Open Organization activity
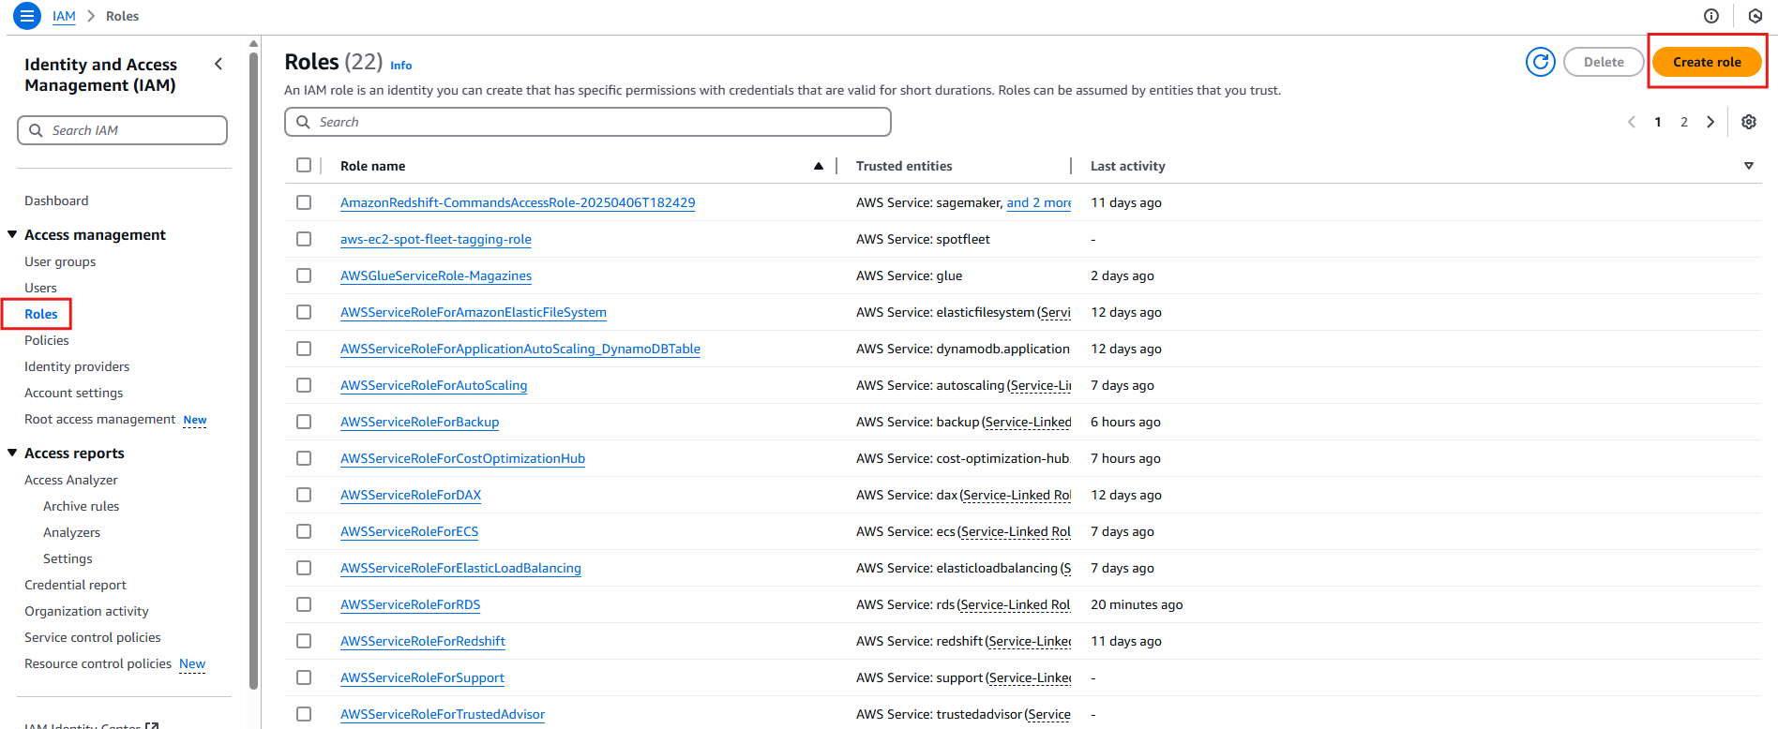Image resolution: width=1778 pixels, height=729 pixels. 86,611
